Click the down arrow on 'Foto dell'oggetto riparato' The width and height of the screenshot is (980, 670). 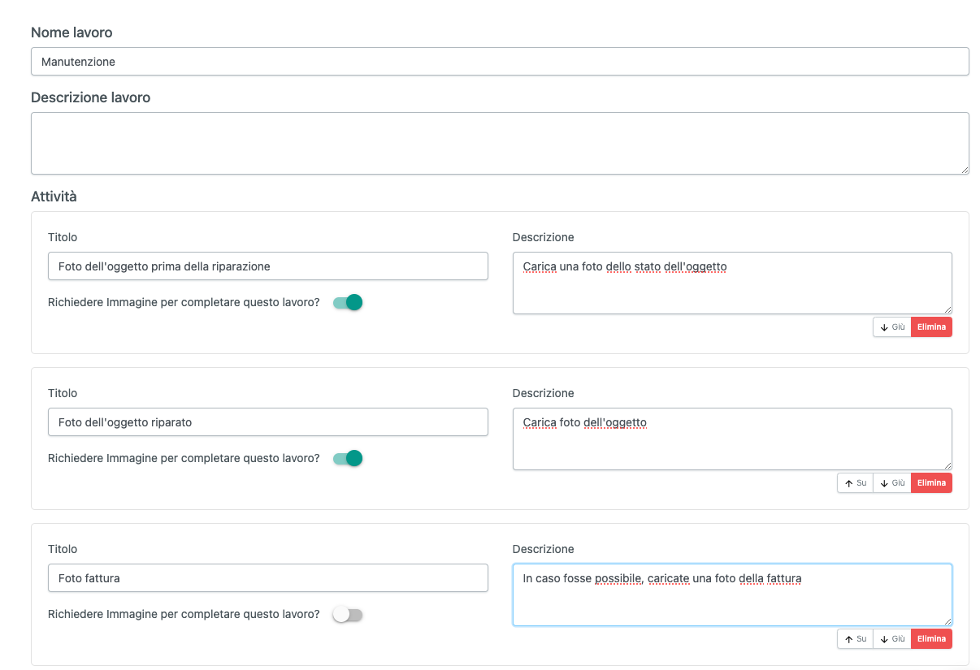[891, 482]
